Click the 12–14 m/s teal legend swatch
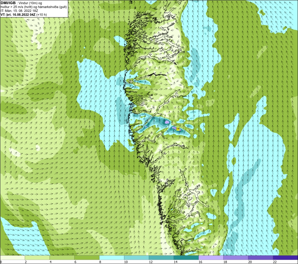 tap(161, 257)
